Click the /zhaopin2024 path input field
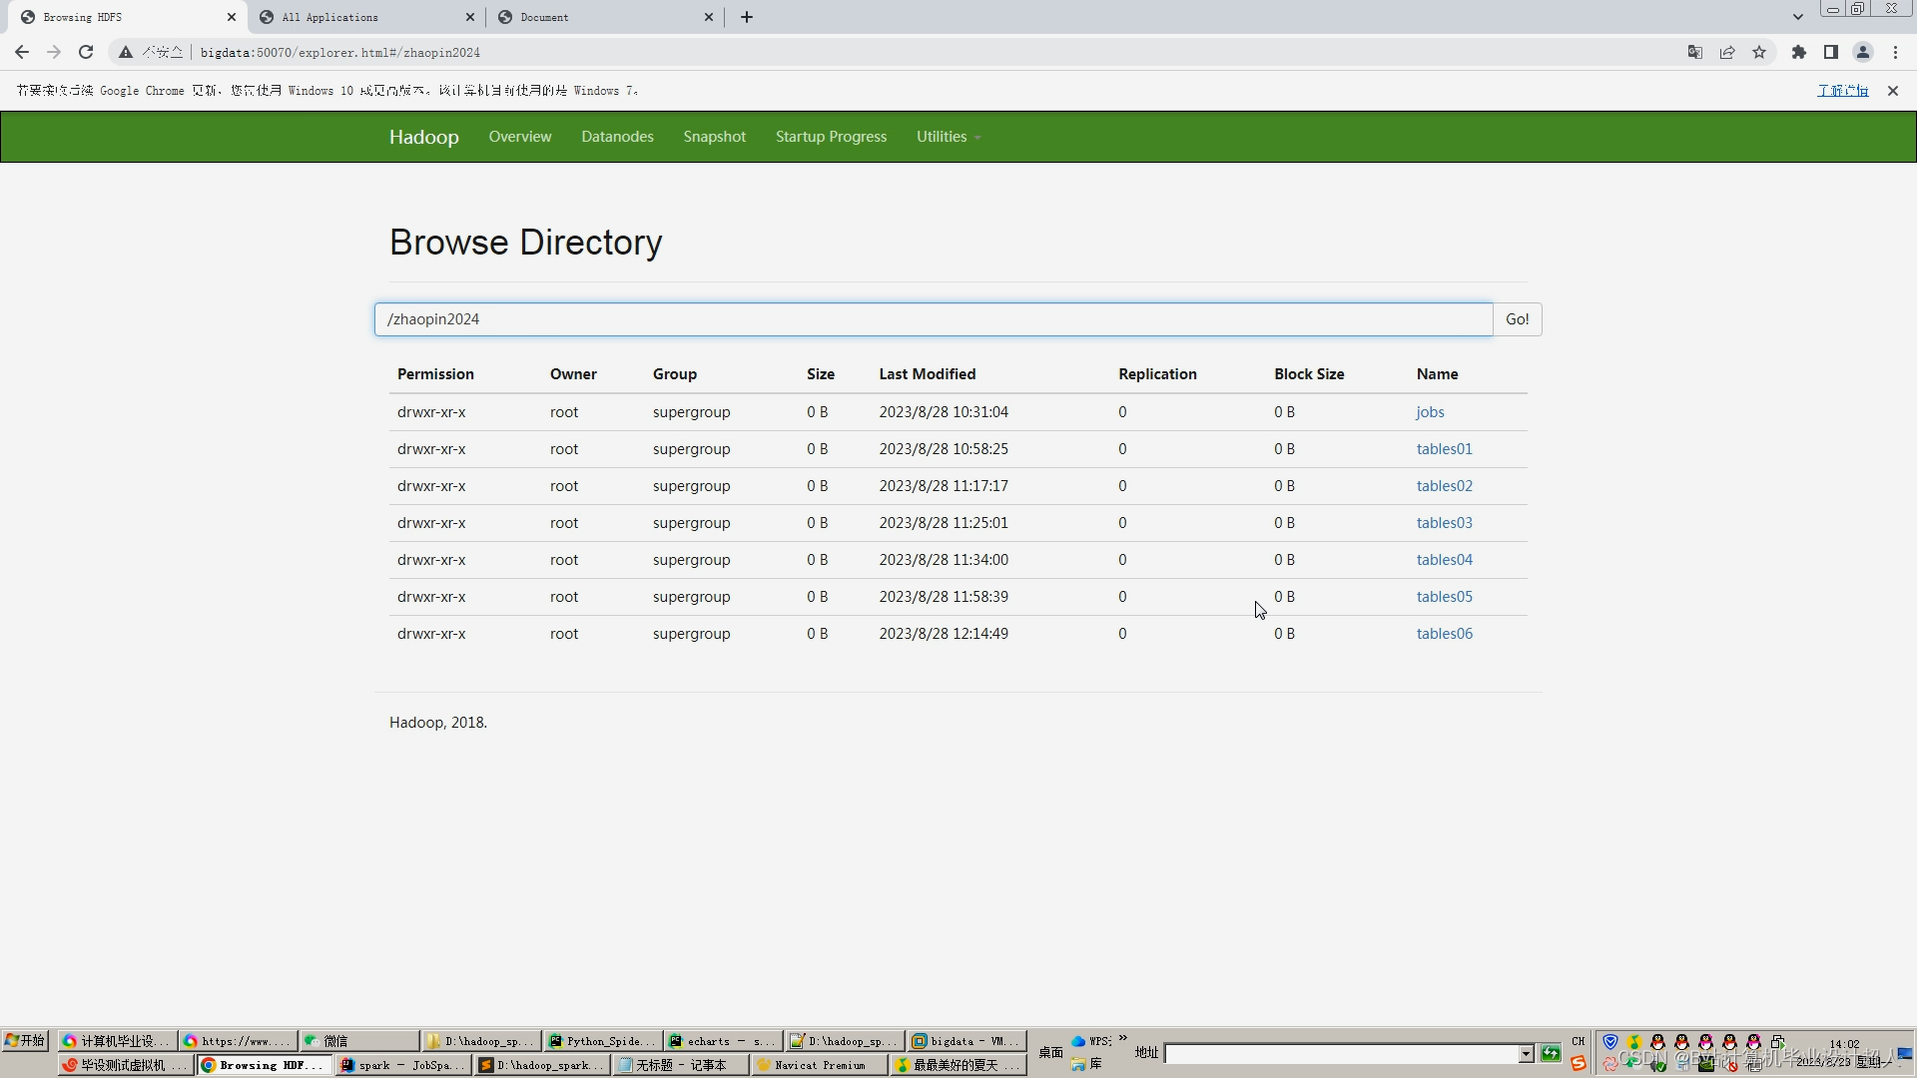This screenshot has height=1078, width=1917. pyautogui.click(x=933, y=319)
